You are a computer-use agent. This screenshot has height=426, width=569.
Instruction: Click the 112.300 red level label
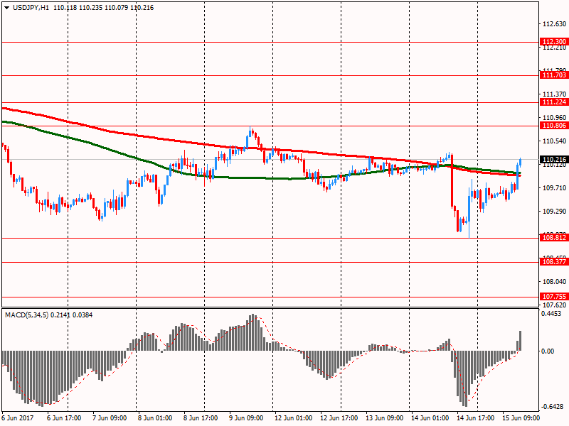(554, 42)
